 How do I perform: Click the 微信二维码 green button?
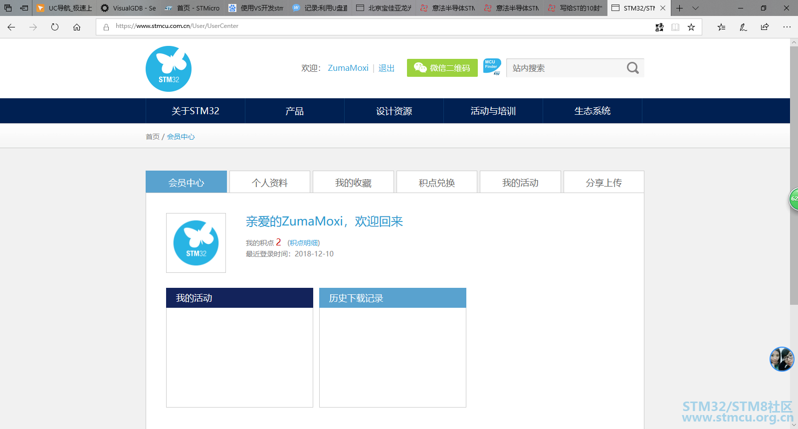tap(442, 68)
